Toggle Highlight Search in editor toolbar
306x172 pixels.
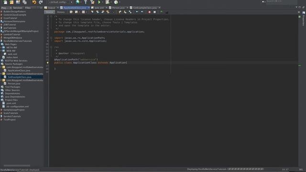pyautogui.click(x=108, y=12)
